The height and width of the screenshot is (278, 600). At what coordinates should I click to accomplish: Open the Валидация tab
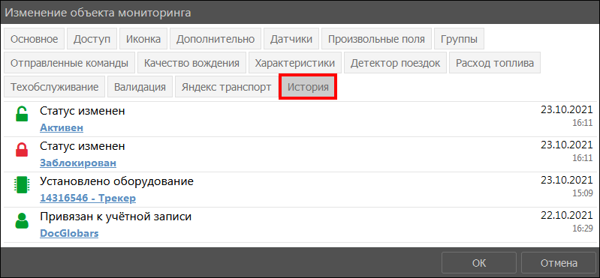(140, 87)
